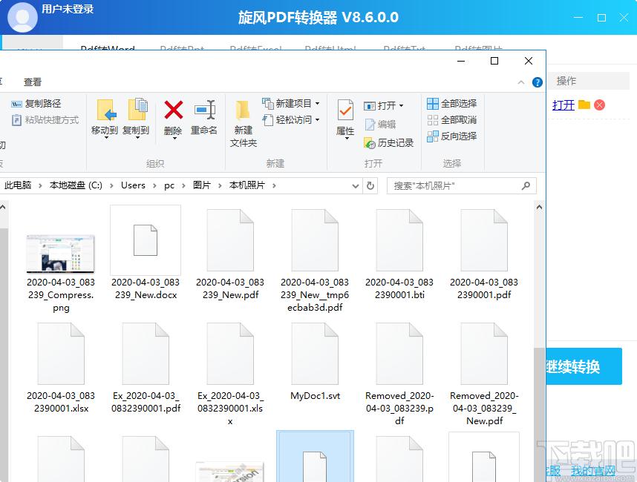Open the 查看 ribbon tab
The width and height of the screenshot is (637, 482).
point(33,82)
